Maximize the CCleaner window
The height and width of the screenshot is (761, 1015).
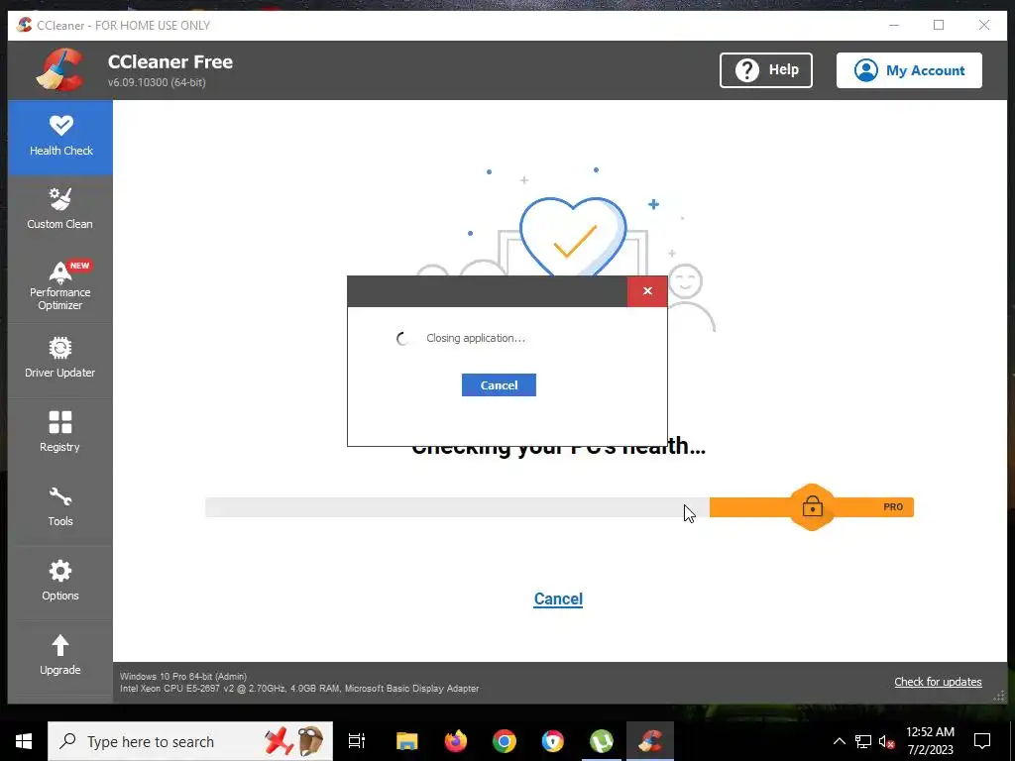coord(939,25)
